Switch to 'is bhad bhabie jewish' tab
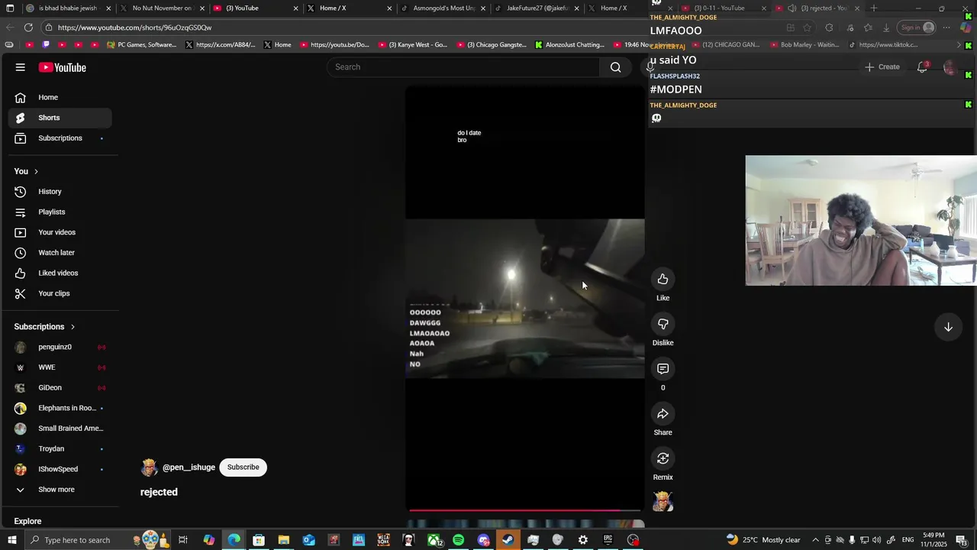The width and height of the screenshot is (977, 550). click(67, 8)
